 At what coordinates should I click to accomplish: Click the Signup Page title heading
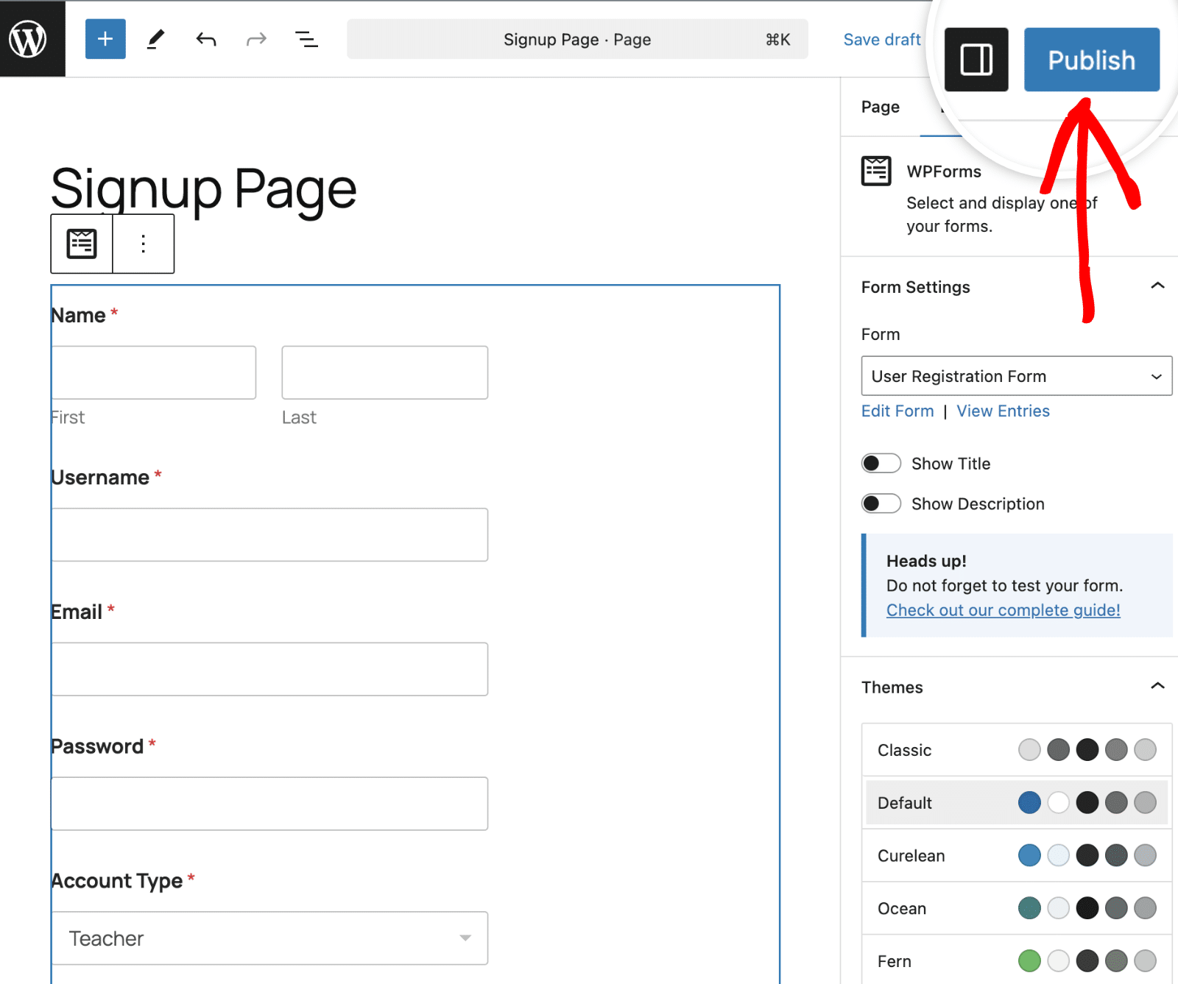pos(204,189)
